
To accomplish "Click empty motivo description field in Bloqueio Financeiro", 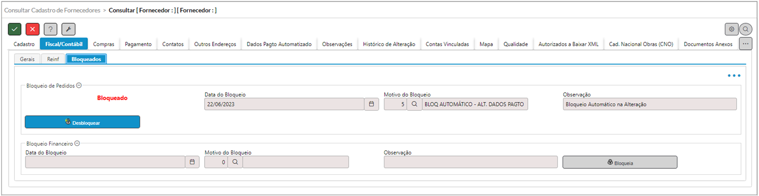I will [296, 162].
